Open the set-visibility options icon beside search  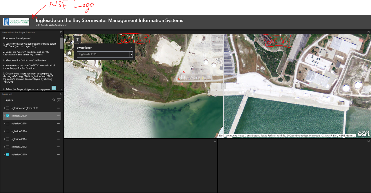pos(59,100)
